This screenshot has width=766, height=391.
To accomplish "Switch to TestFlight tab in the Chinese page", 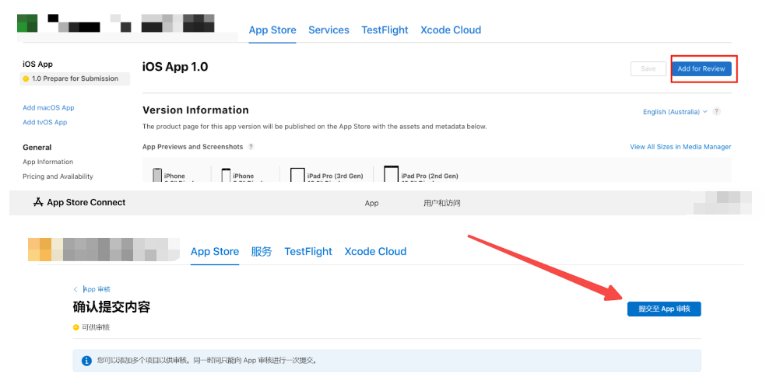I will [308, 252].
